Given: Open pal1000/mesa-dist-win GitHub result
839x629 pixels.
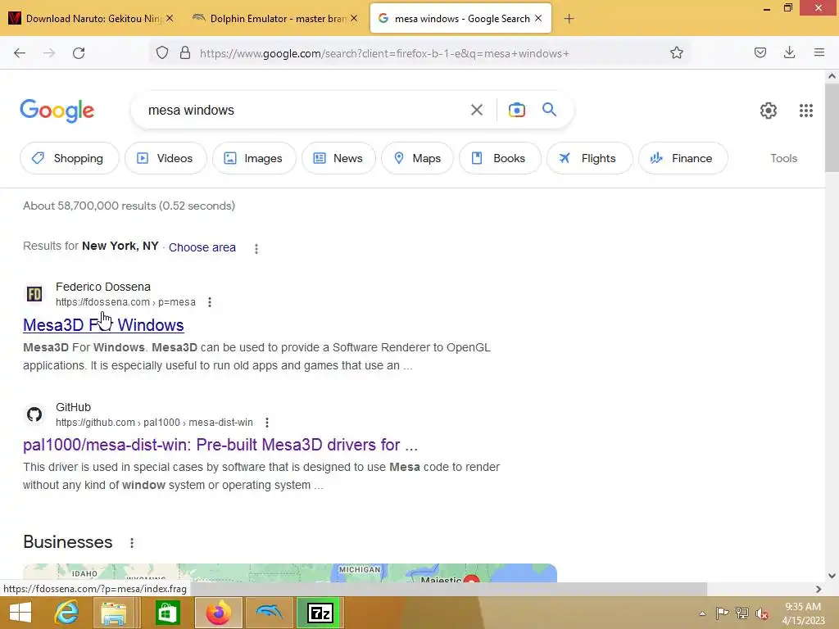Looking at the screenshot, I should click(x=220, y=445).
